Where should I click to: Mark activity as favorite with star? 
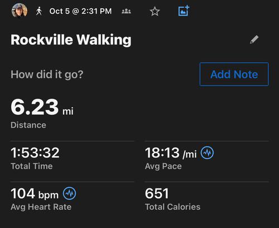click(x=155, y=11)
